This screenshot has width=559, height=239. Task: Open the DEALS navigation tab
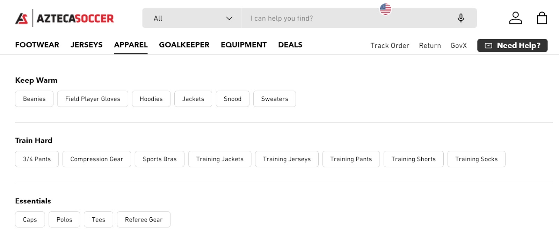pyautogui.click(x=290, y=45)
